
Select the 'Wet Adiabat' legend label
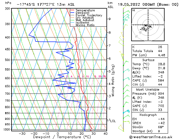pyautogui.click(x=85, y=20)
